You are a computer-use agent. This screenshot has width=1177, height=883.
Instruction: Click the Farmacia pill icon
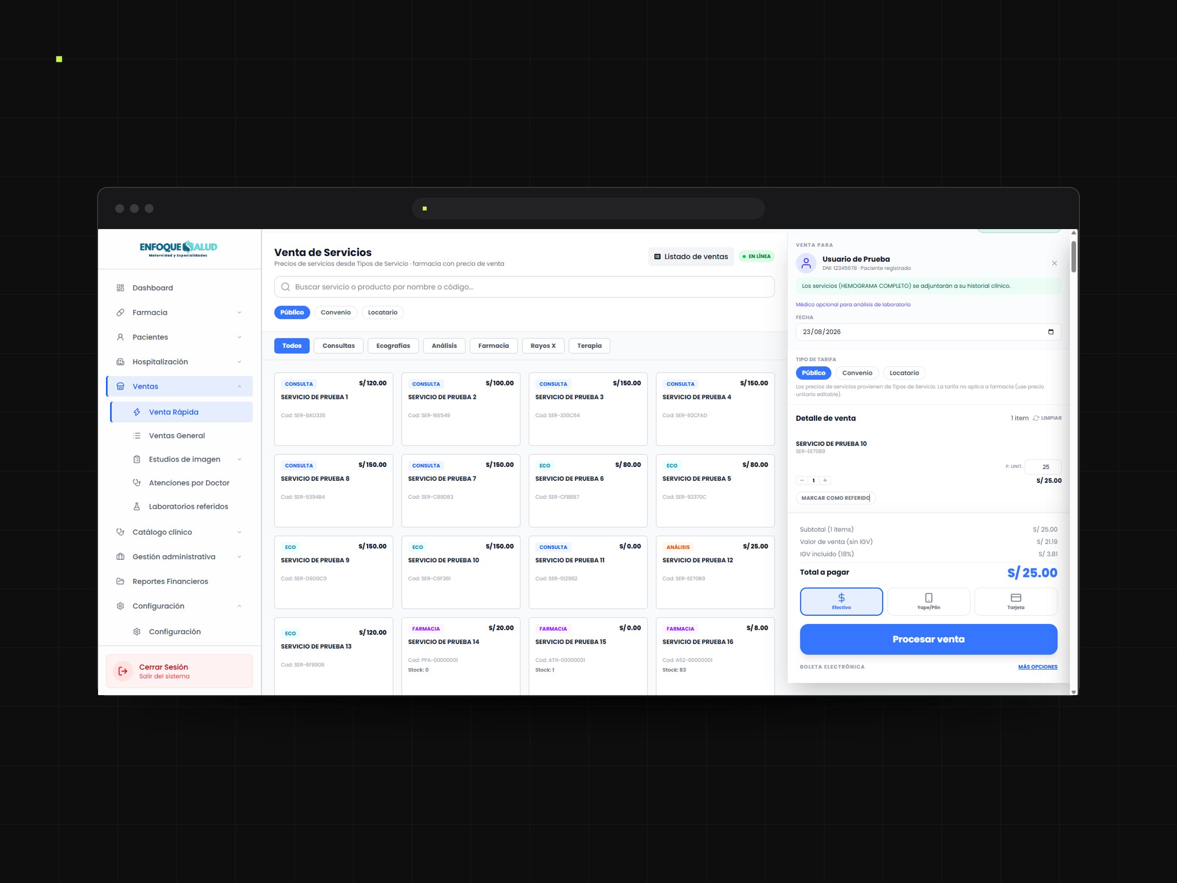120,312
